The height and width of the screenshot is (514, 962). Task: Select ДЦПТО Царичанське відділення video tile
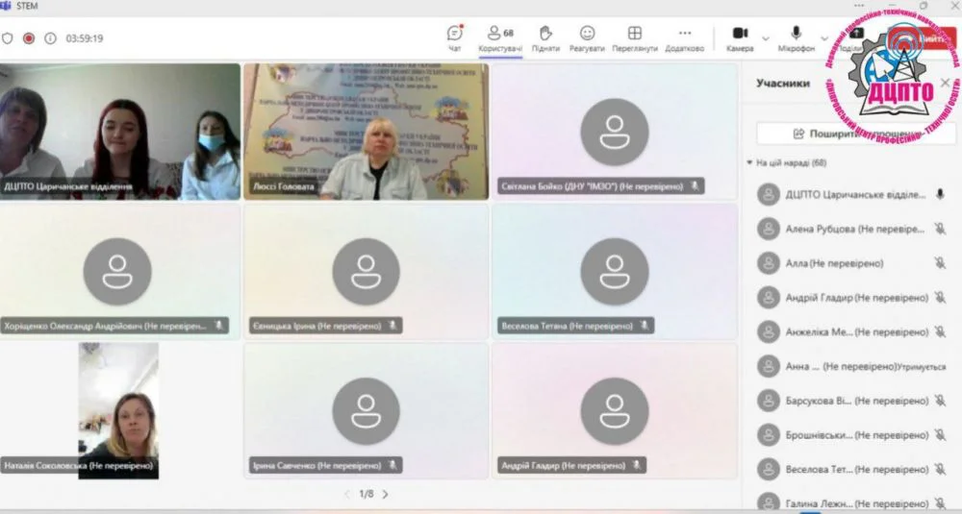(x=119, y=132)
